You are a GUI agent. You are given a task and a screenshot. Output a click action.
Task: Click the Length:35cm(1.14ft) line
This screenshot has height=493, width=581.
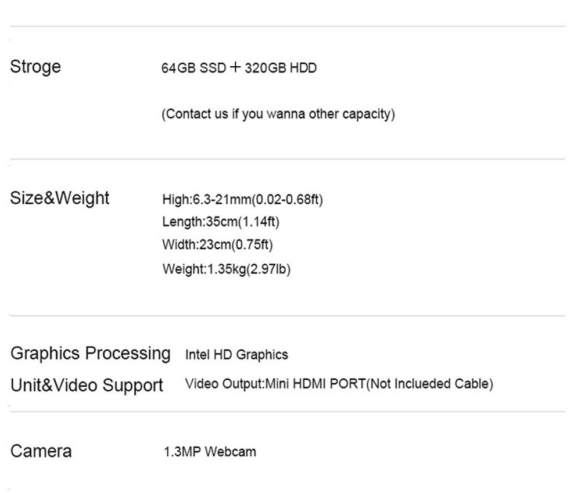click(x=221, y=221)
